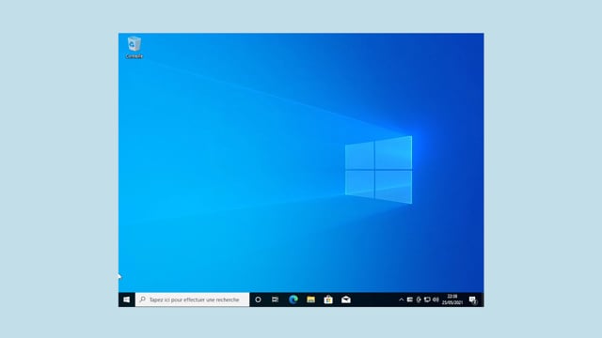This screenshot has height=338, width=602.
Task: Open the Windows Start menu
Action: click(x=126, y=300)
